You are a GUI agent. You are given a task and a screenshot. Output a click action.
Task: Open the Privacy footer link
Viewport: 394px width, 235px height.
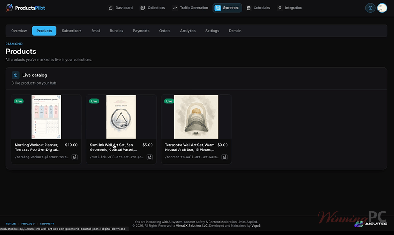28,224
